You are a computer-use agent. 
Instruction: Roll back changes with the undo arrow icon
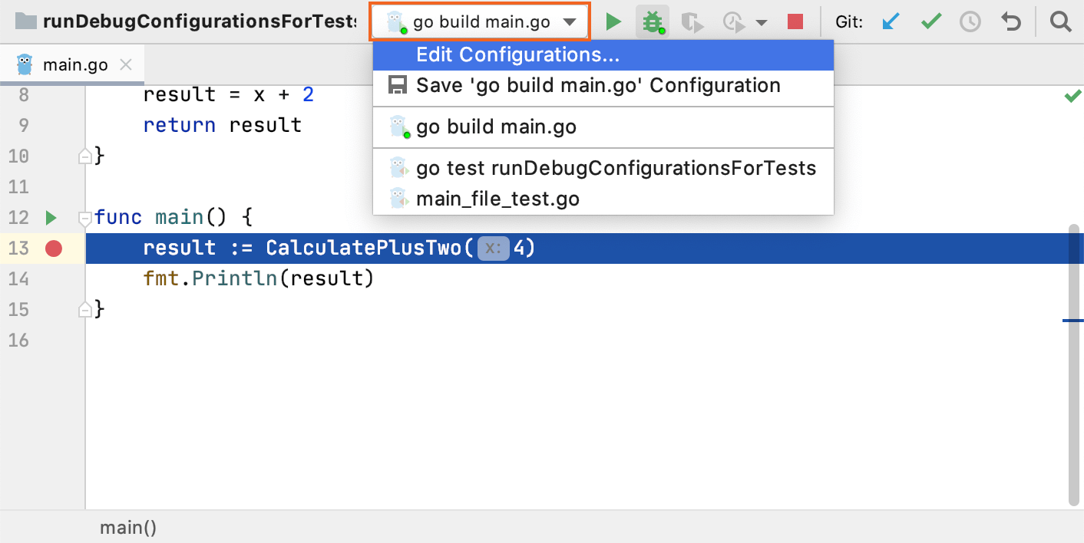tap(1010, 21)
